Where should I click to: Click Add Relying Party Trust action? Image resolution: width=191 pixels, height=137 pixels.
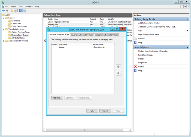[x=149, y=23]
